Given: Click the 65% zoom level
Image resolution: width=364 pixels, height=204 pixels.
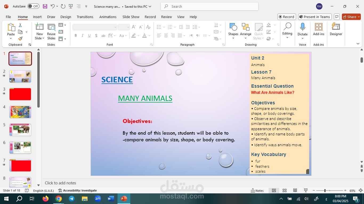Looking at the screenshot, I should click(352, 190).
